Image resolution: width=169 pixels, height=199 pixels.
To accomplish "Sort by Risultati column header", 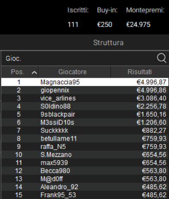I will (x=140, y=72).
